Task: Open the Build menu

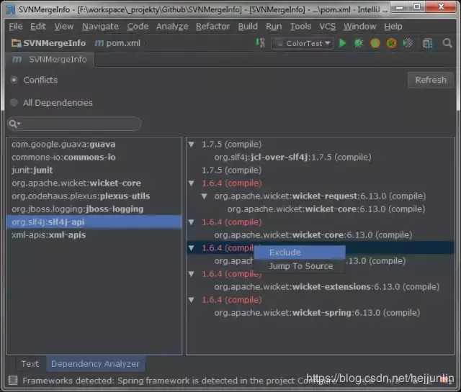Action: [248, 27]
